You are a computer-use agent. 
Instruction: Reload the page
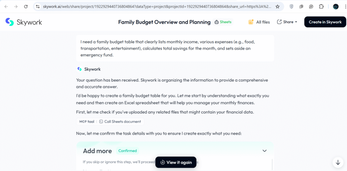click(x=26, y=6)
